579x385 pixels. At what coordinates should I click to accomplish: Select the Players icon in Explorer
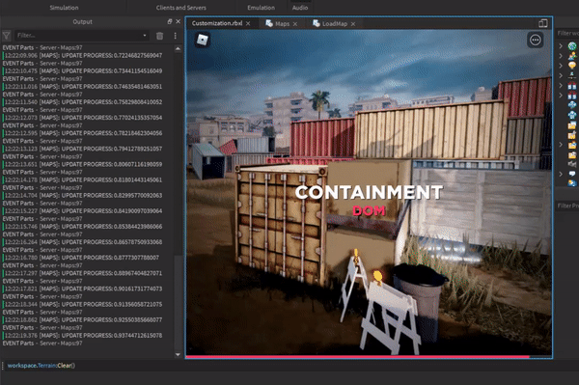tap(572, 56)
